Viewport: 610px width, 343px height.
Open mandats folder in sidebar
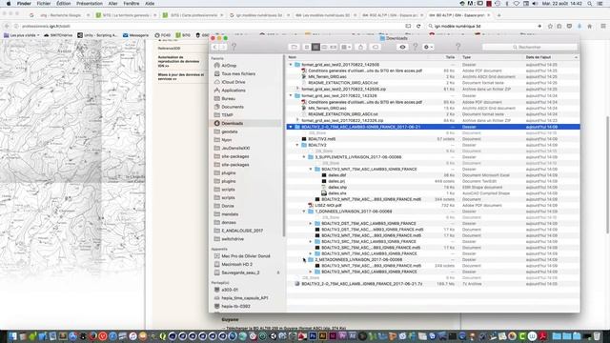(230, 214)
